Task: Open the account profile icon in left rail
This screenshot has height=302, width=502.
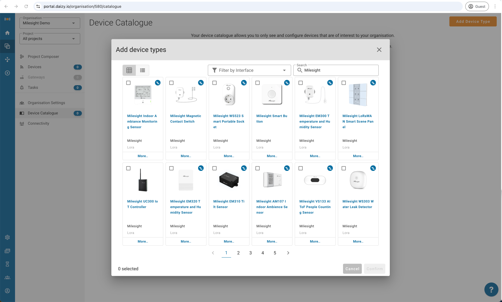Action: tap(8, 291)
